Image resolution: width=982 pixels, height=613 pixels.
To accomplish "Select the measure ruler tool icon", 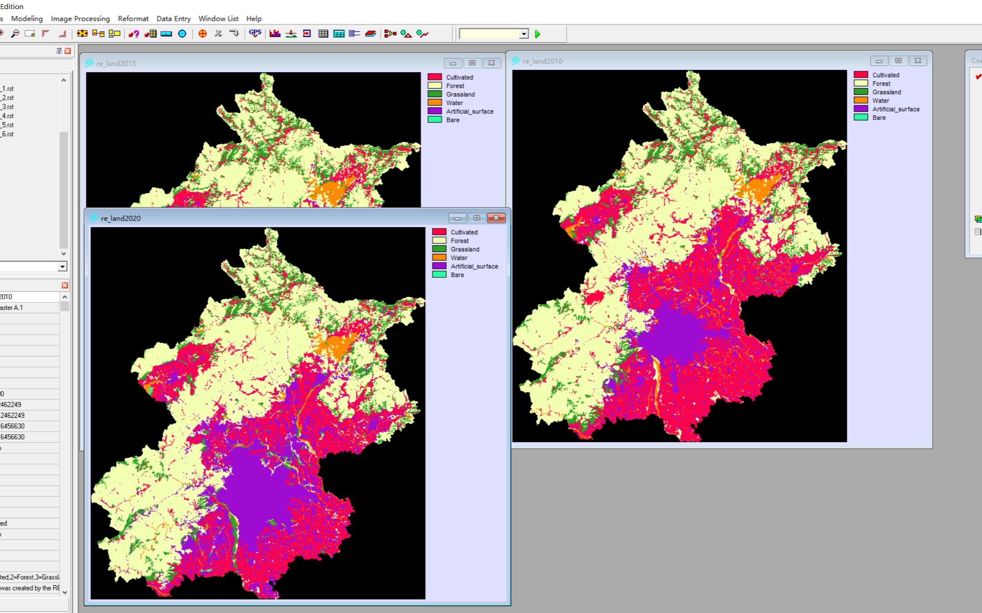I will pos(166,34).
